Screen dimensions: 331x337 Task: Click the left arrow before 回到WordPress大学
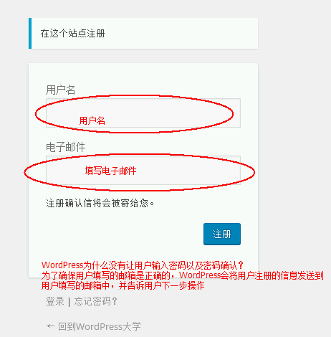pyautogui.click(x=50, y=326)
